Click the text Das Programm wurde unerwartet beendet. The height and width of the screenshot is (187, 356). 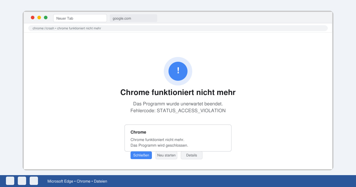(x=178, y=104)
